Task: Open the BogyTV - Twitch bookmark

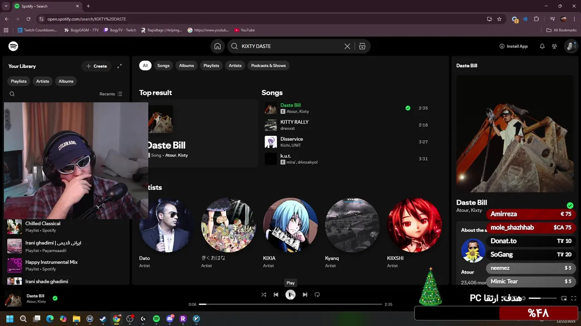Action: point(120,30)
